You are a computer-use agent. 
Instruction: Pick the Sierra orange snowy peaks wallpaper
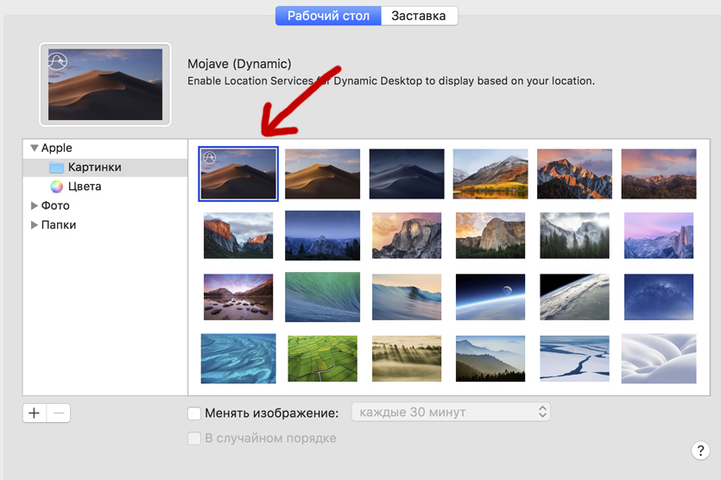575,174
